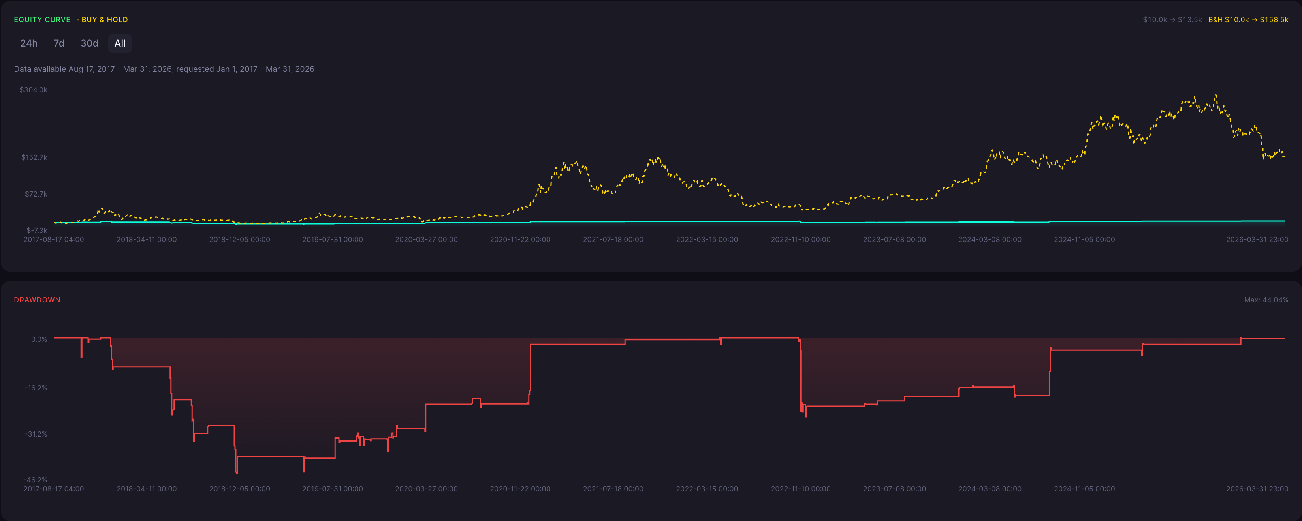The image size is (1302, 521).
Task: Click equity chart date 2017-08-17 04:00
Action: 54,239
